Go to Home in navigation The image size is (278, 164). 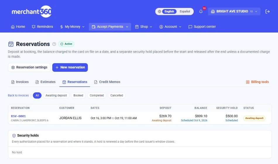(x=18, y=27)
